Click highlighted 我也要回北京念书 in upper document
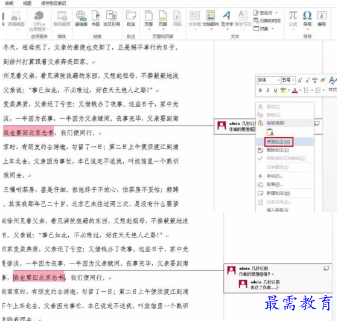 [28, 133]
